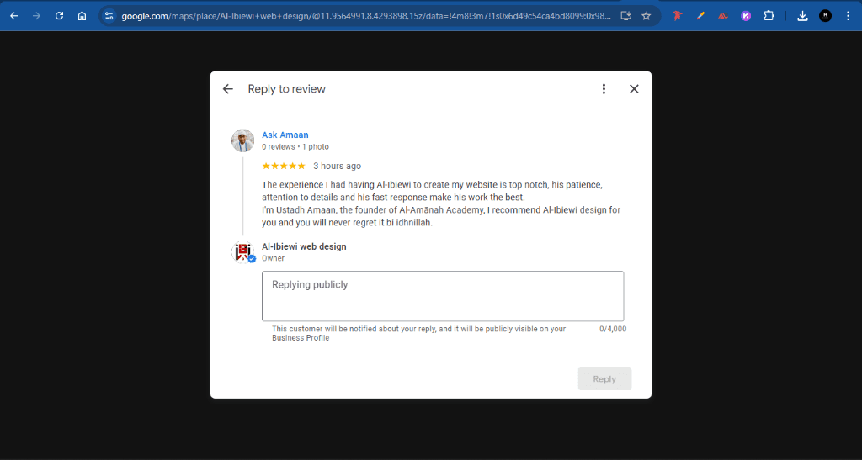862x460 pixels.
Task: Open more options in review dialog
Action: [x=604, y=89]
